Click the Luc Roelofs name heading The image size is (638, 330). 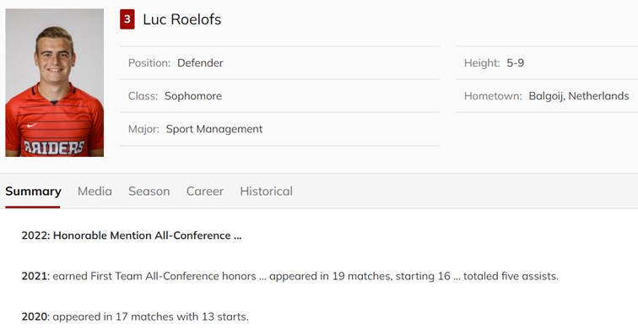coord(182,19)
